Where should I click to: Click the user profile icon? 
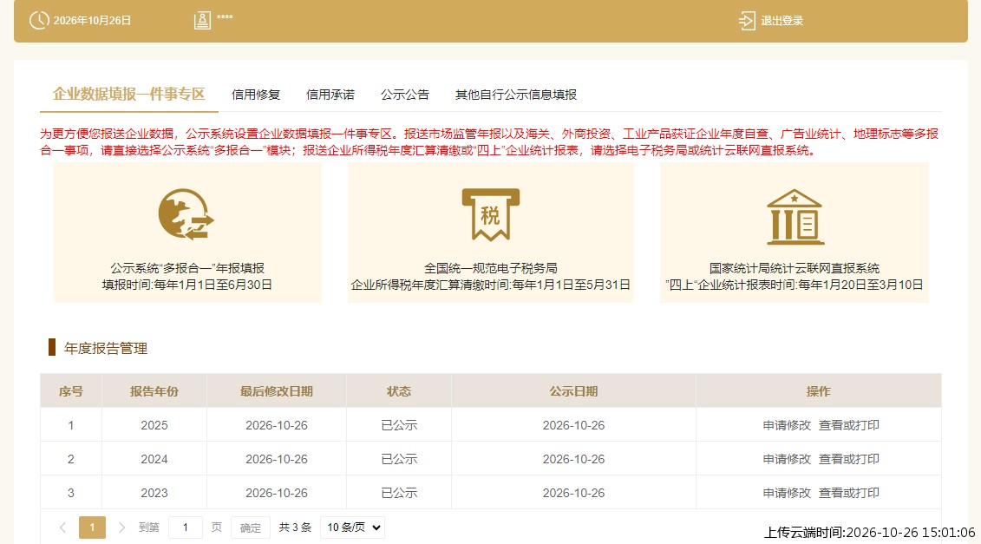click(202, 20)
